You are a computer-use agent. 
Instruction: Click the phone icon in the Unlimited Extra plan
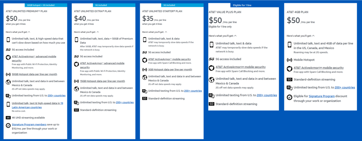coord(76,40)
